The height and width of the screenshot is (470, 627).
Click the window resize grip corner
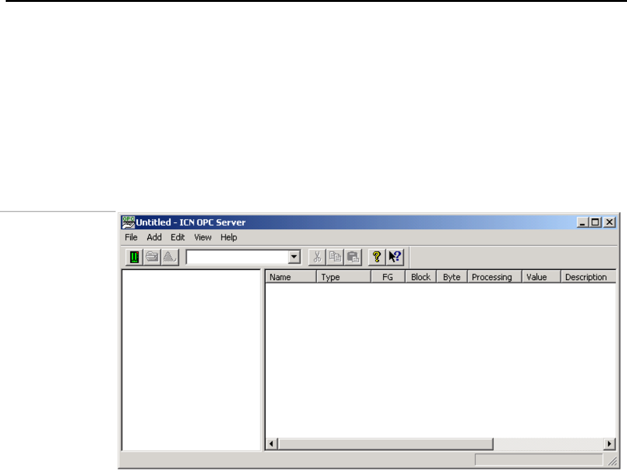pyautogui.click(x=612, y=461)
